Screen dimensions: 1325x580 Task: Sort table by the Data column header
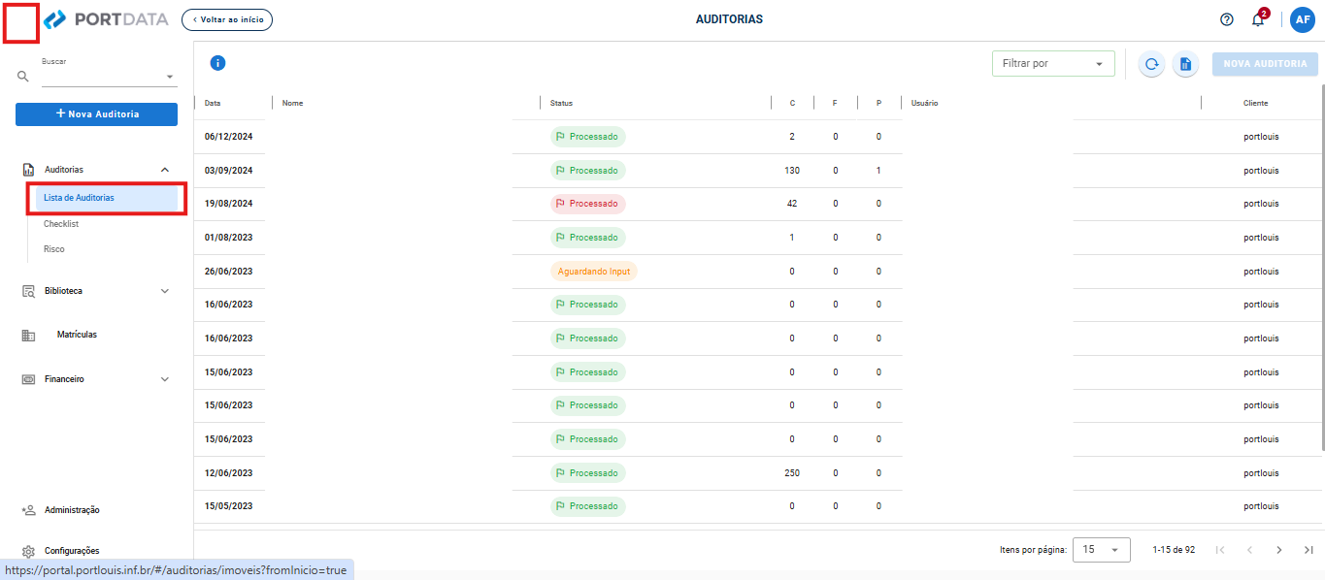(213, 103)
